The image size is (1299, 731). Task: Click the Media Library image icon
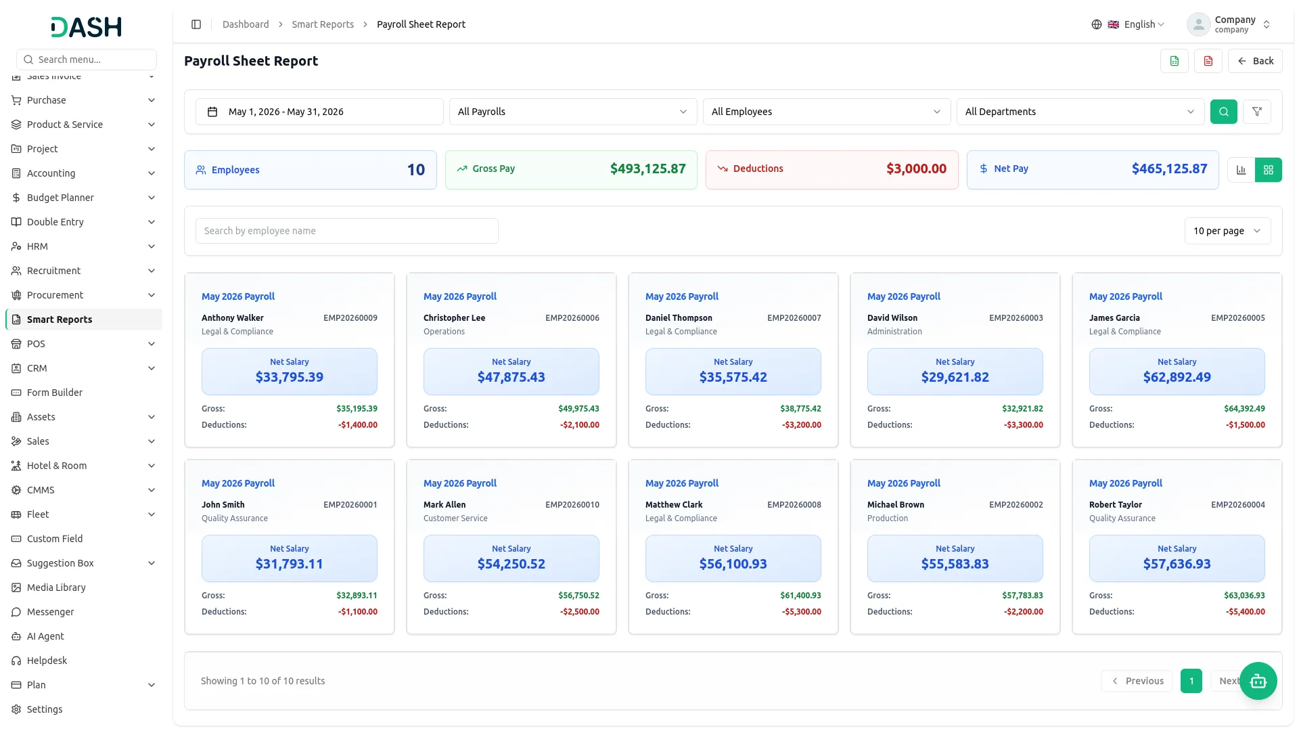pyautogui.click(x=16, y=588)
